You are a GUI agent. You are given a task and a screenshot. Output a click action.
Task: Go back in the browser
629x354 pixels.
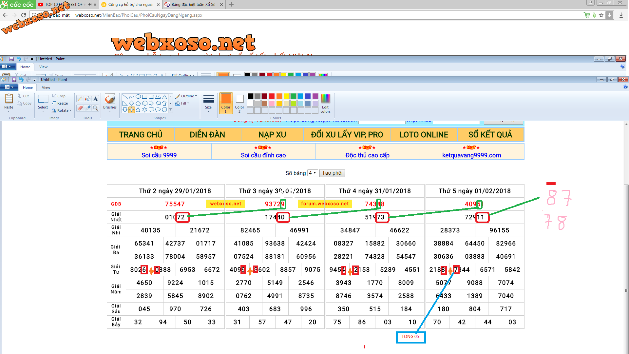click(x=5, y=15)
